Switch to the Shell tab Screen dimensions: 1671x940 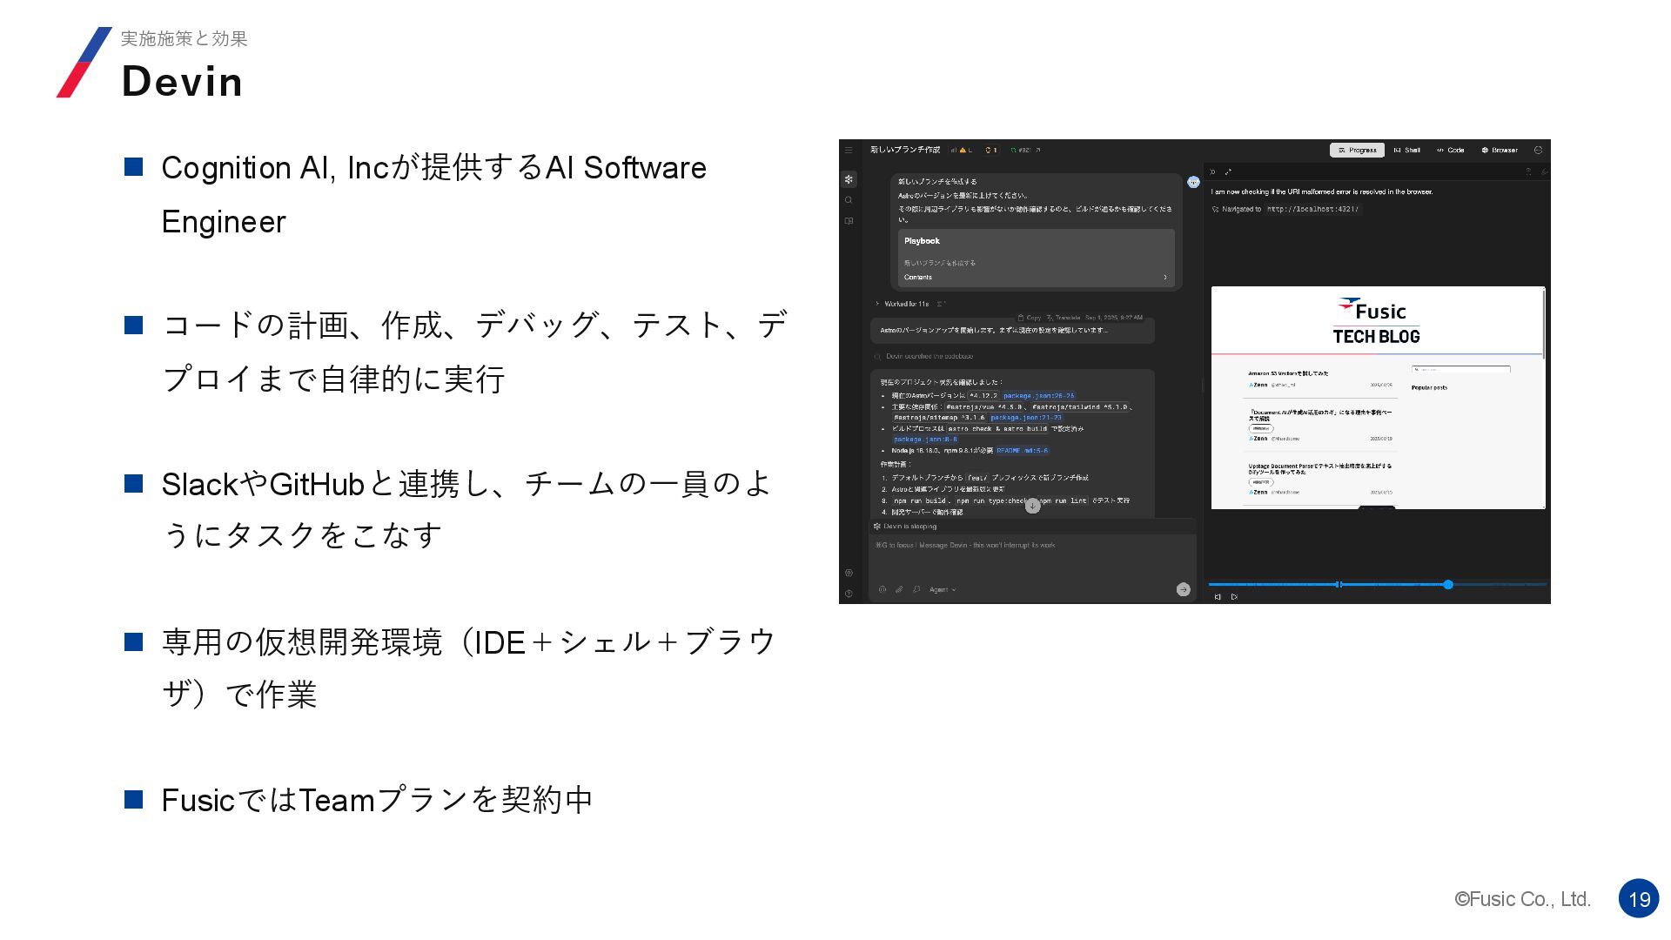pos(1406,150)
